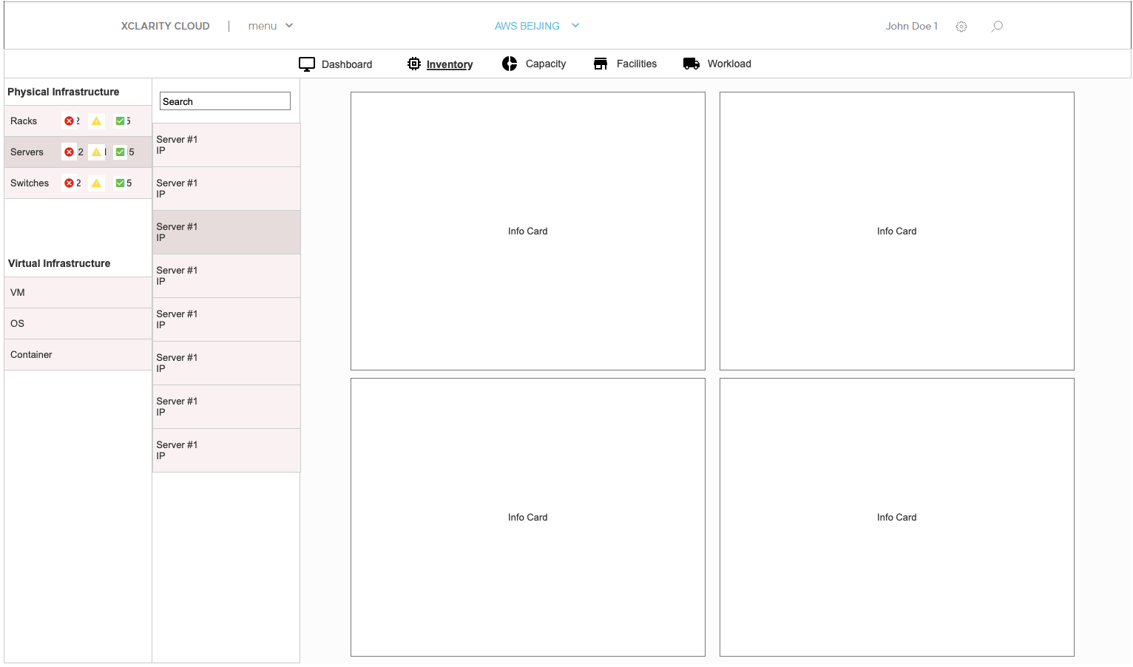Expand the menu dropdown
The image size is (1133, 667).
[271, 26]
